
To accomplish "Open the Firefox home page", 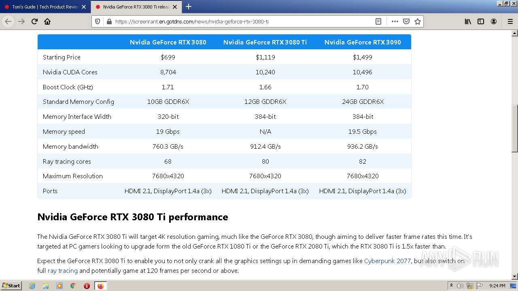I will [x=47, y=21].
